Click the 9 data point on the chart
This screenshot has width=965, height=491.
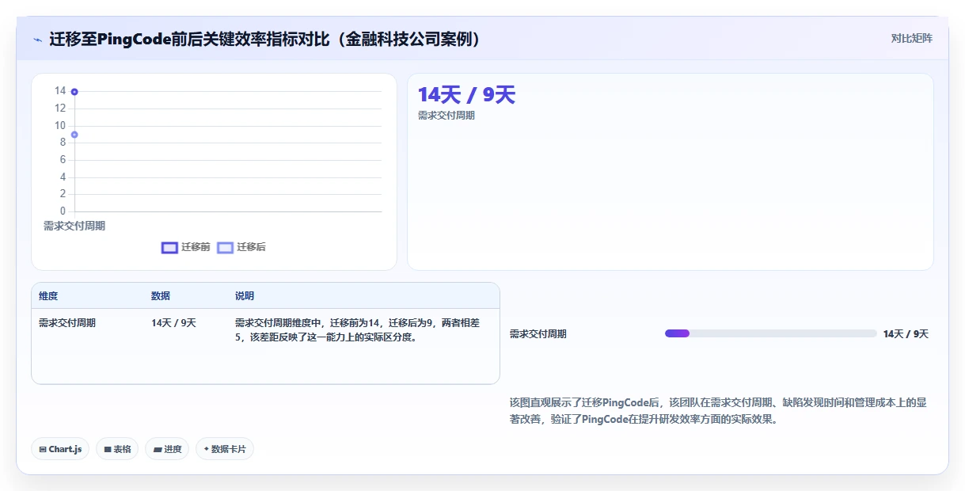click(x=74, y=135)
